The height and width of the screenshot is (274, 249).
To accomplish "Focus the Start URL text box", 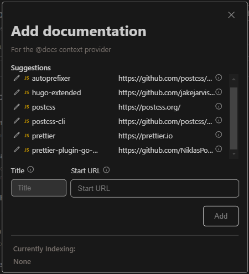I will click(154, 188).
